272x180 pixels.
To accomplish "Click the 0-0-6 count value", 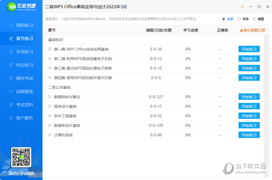I will 156,78.
